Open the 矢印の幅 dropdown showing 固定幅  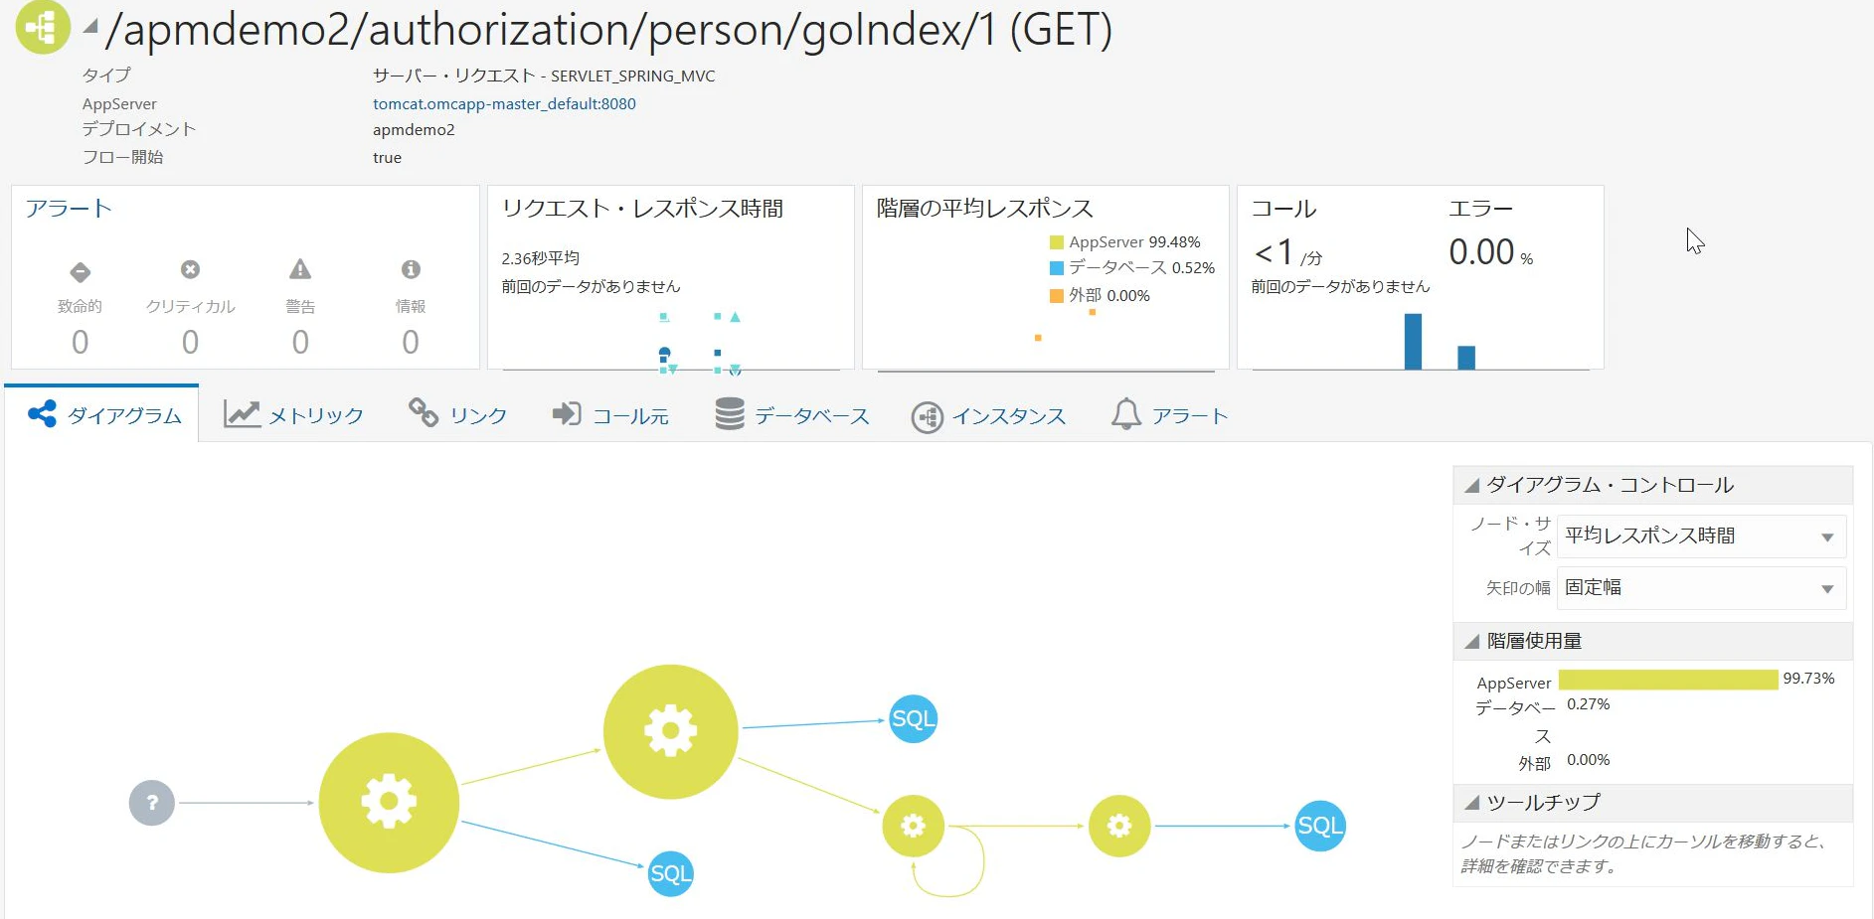coord(1702,588)
